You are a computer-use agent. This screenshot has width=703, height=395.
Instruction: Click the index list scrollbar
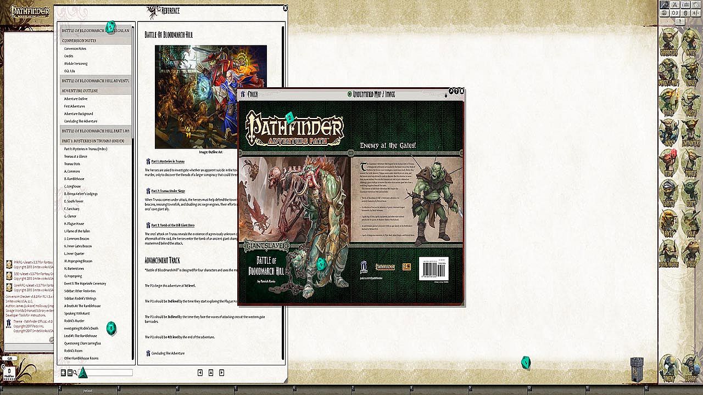133,193
